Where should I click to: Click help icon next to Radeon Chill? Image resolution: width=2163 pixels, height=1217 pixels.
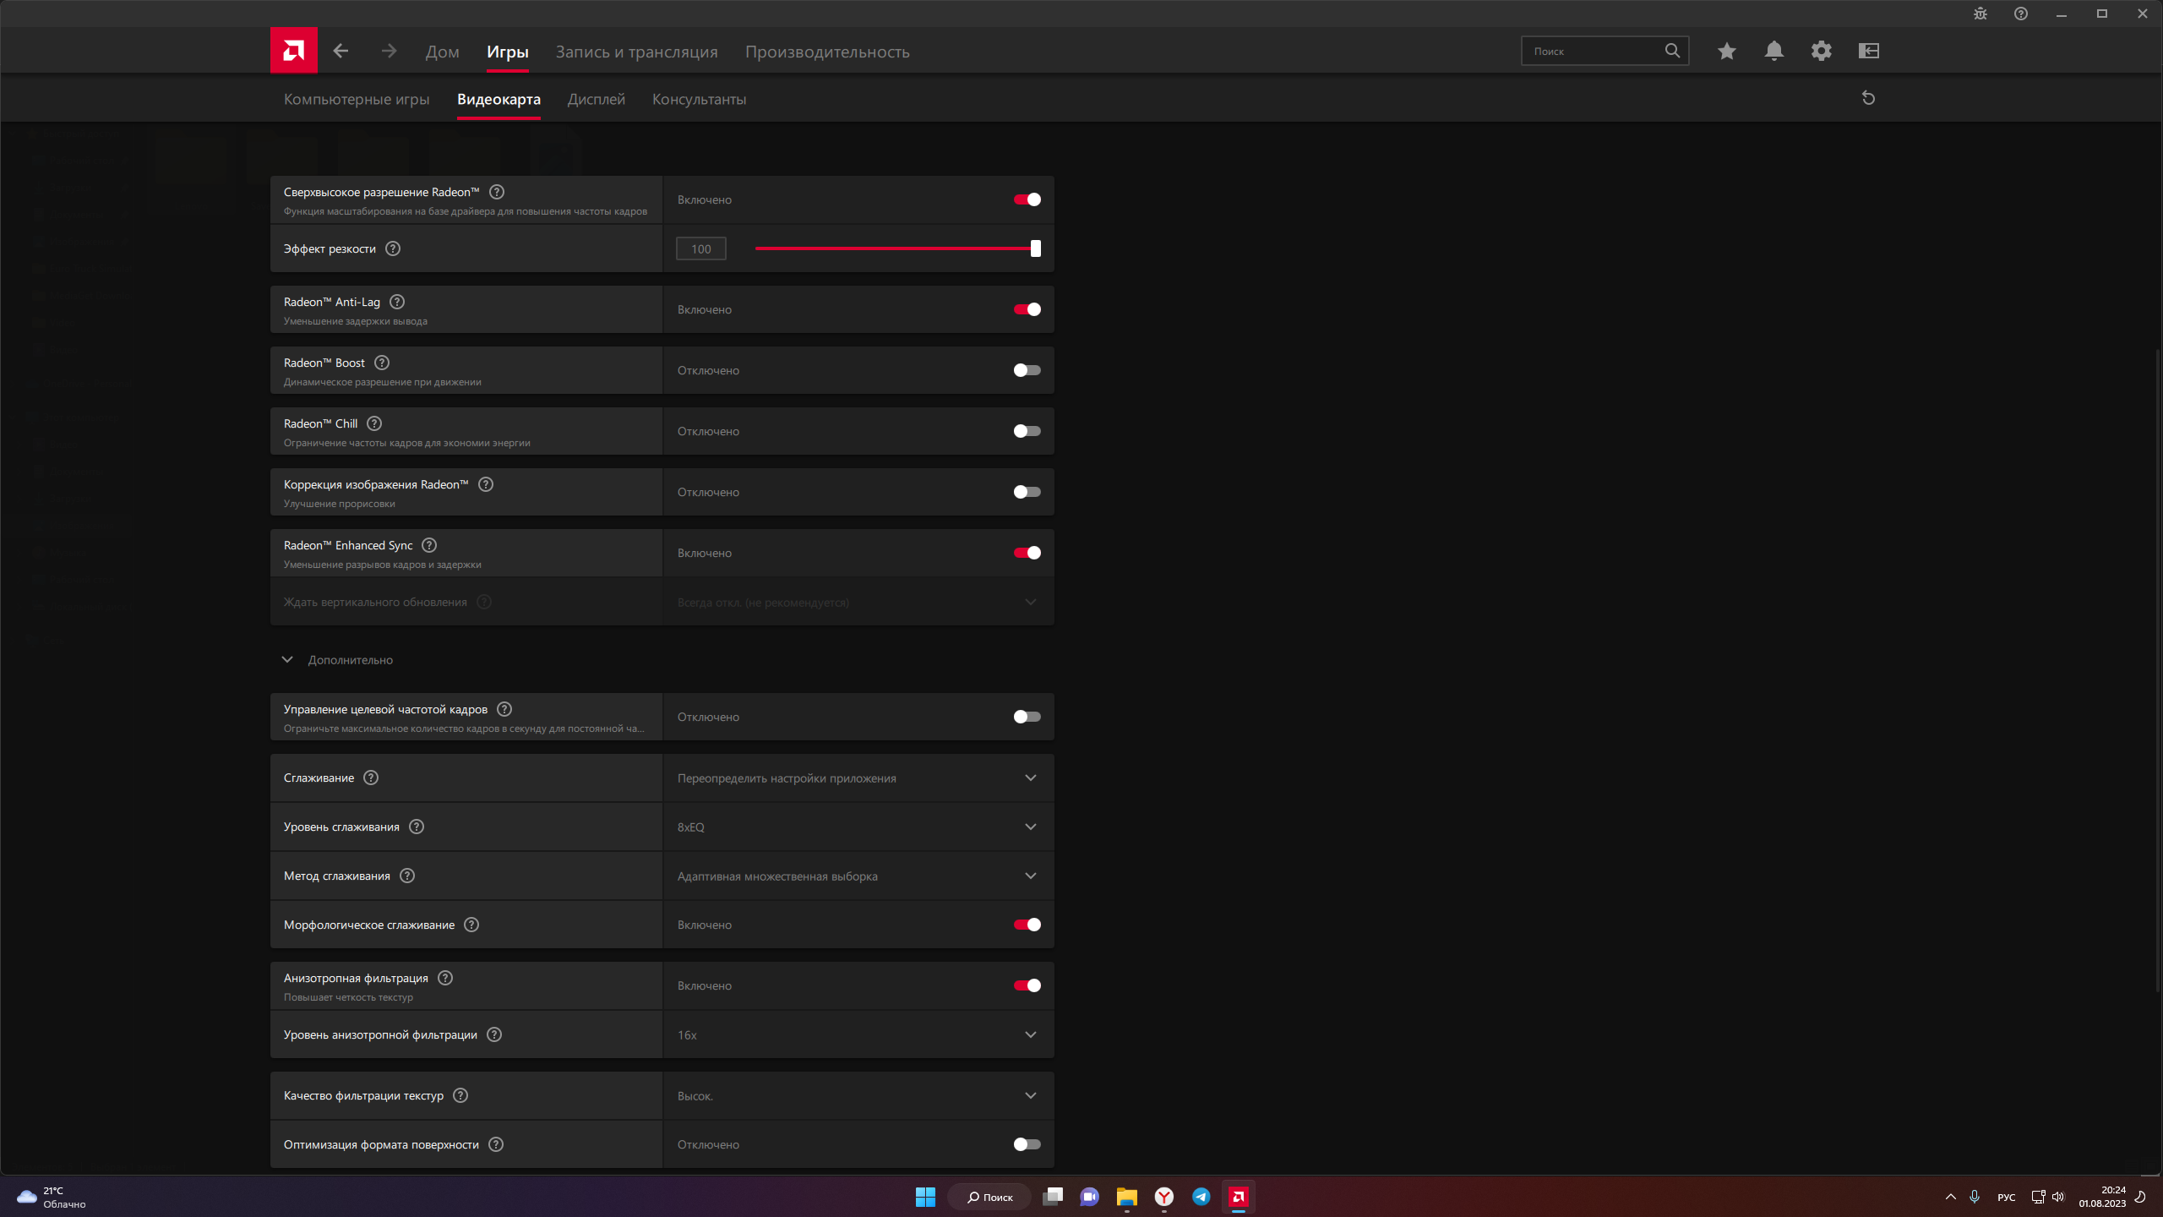[x=374, y=423]
